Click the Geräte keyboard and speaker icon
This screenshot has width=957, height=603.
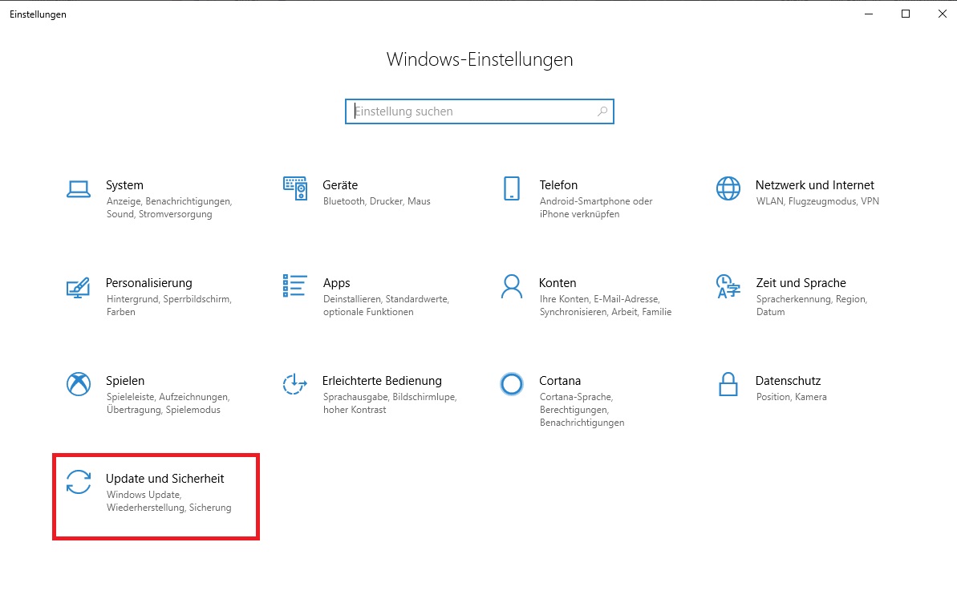294,188
